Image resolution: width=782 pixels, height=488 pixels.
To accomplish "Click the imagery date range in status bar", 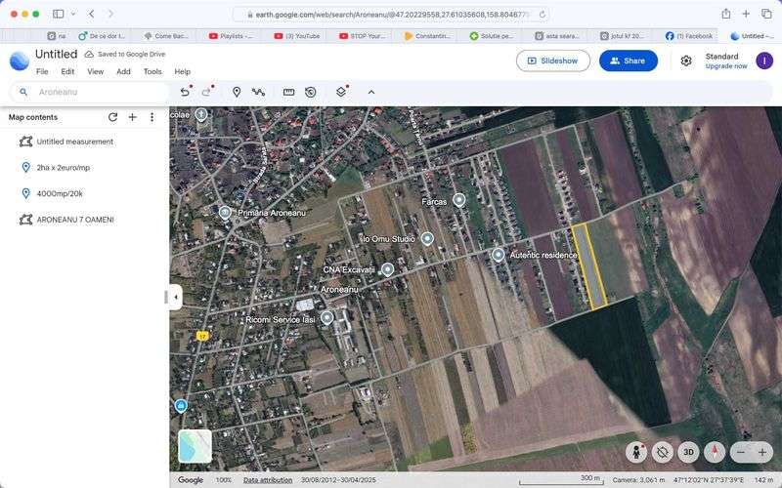I will point(338,480).
